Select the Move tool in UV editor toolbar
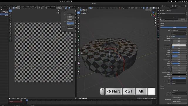The image size is (188, 106). (10, 16)
